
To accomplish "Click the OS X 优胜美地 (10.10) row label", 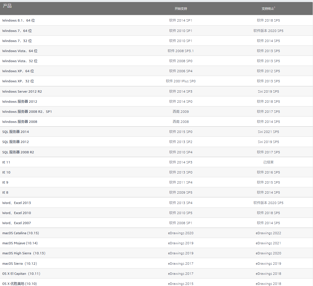I will click(x=20, y=284).
